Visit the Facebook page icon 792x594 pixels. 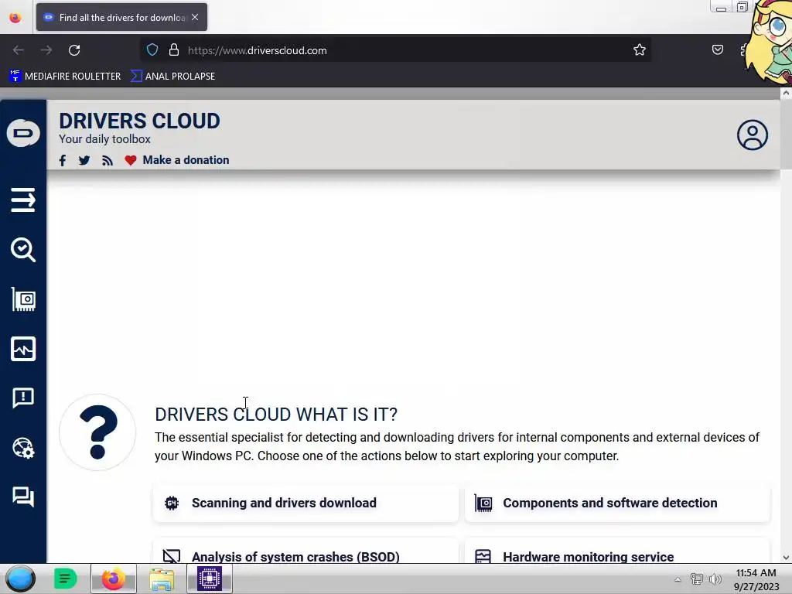point(63,161)
